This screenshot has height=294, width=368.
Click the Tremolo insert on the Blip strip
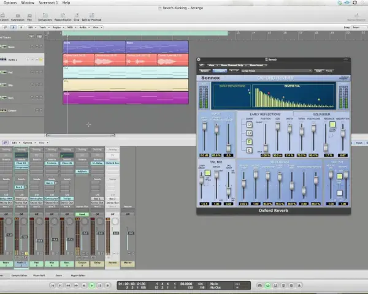pos(52,163)
